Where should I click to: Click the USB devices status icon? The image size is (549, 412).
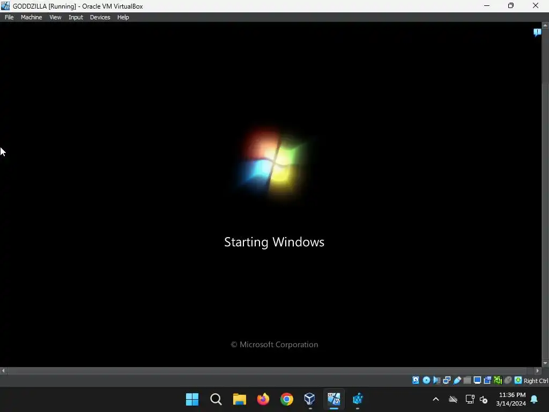point(457,380)
